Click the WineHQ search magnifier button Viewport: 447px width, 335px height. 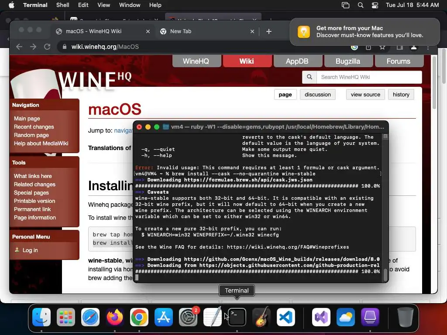[x=309, y=77]
